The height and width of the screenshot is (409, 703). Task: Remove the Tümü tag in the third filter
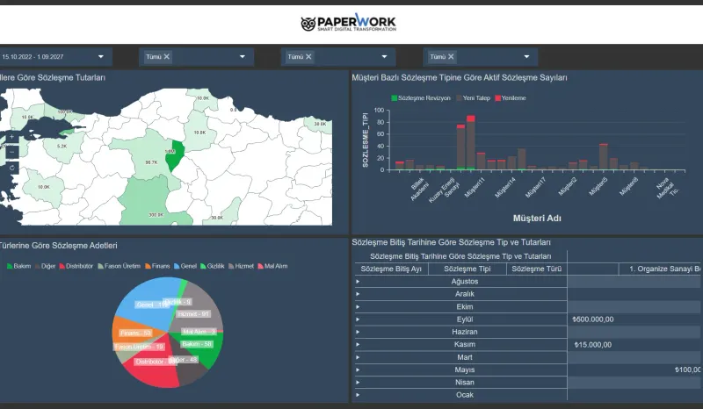308,57
